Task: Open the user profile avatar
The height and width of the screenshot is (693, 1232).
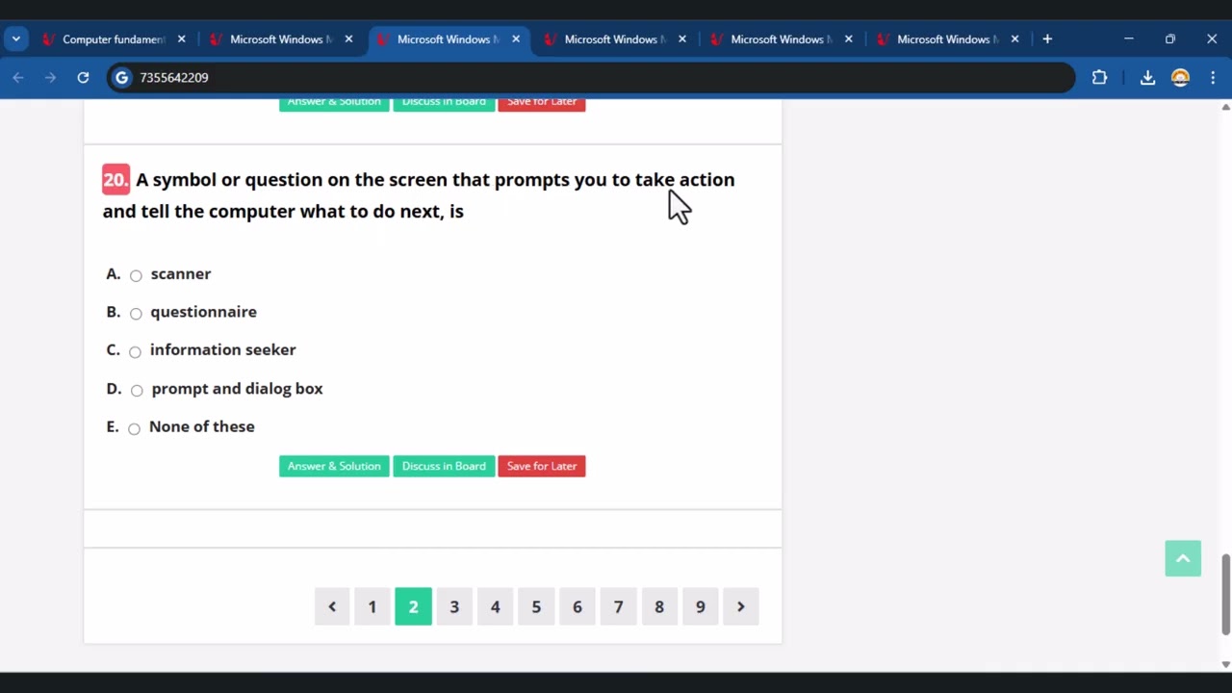Action: point(1180,77)
